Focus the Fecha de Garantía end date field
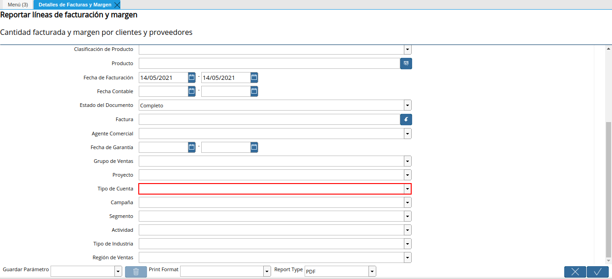This screenshot has height=279, width=612. coord(226,147)
